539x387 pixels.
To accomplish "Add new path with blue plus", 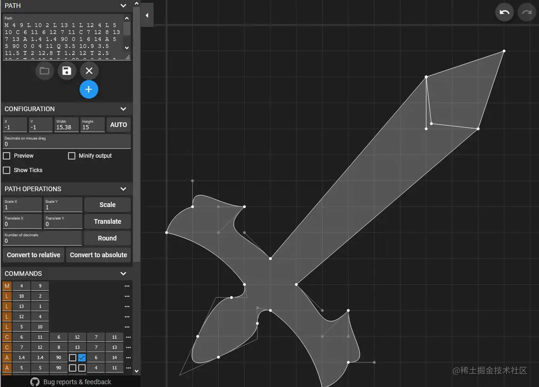I will [89, 90].
